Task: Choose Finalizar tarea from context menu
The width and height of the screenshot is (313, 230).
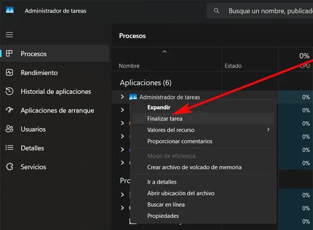Action: tap(164, 119)
